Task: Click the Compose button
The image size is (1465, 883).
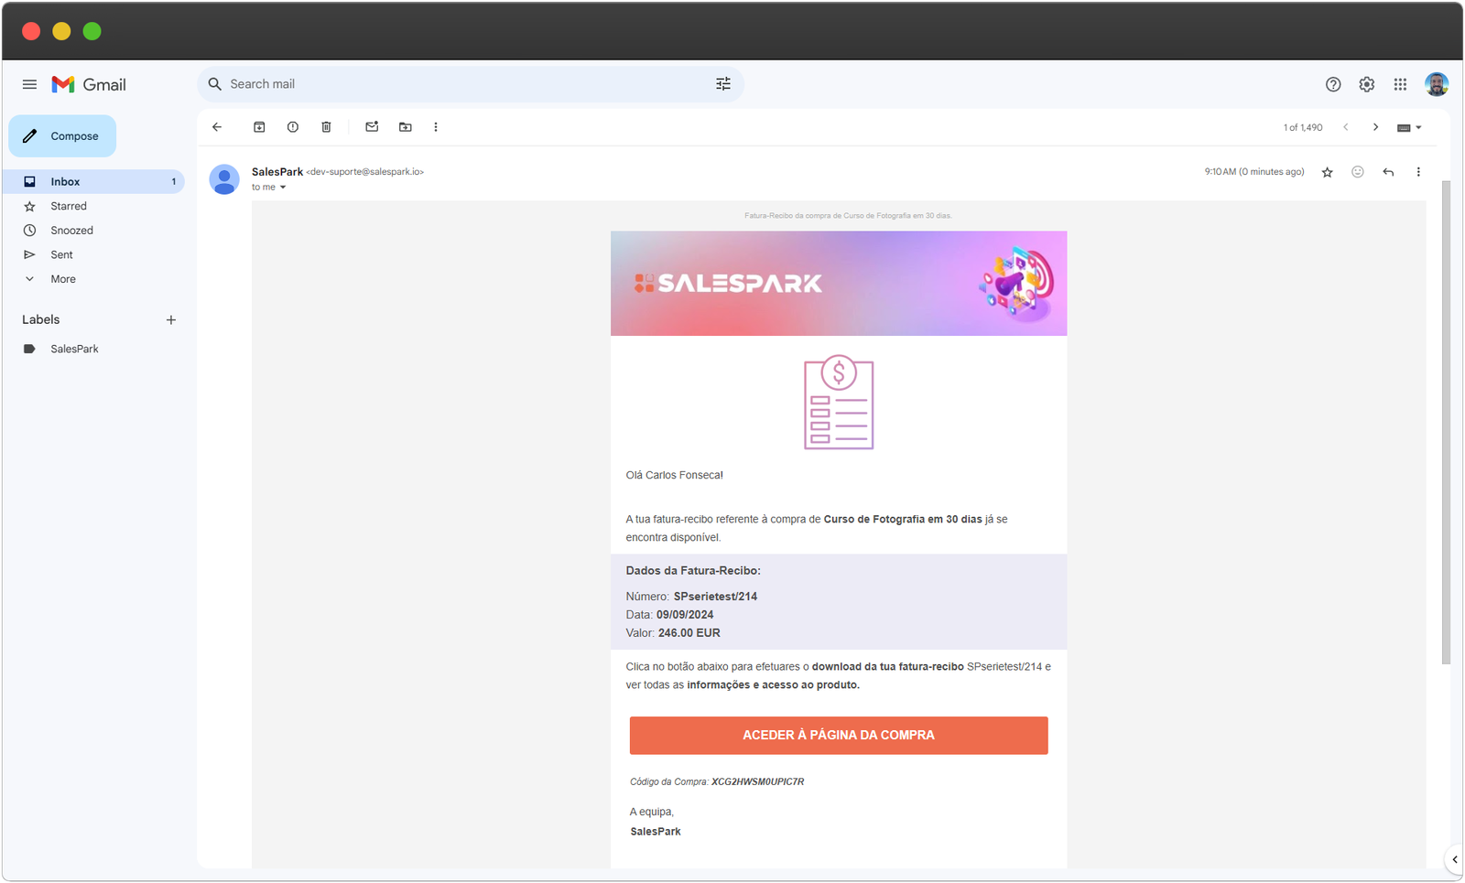Action: [63, 136]
